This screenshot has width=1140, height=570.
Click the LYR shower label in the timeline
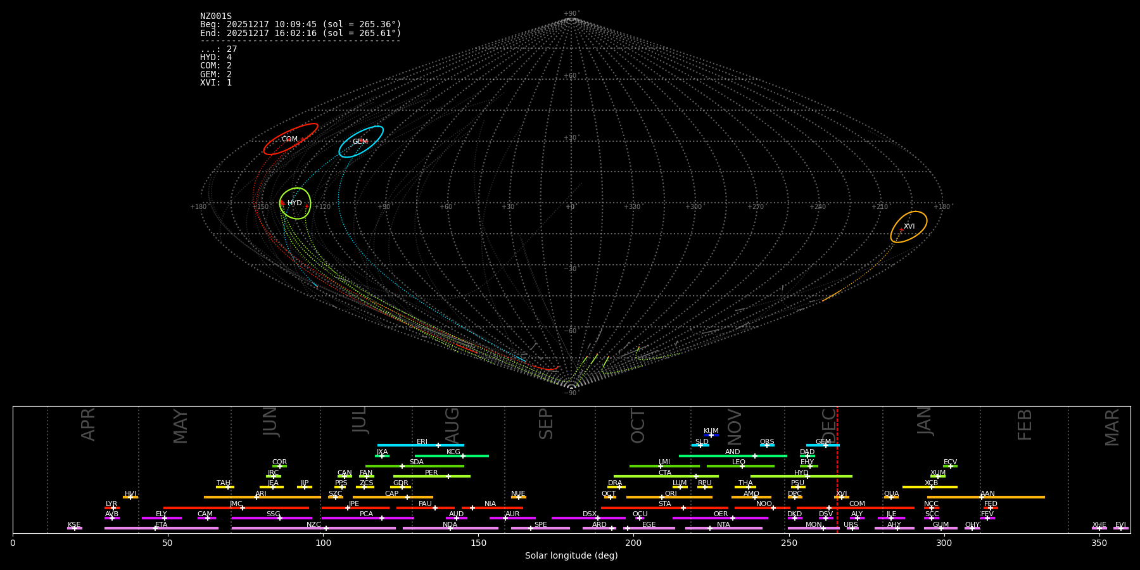(x=111, y=504)
